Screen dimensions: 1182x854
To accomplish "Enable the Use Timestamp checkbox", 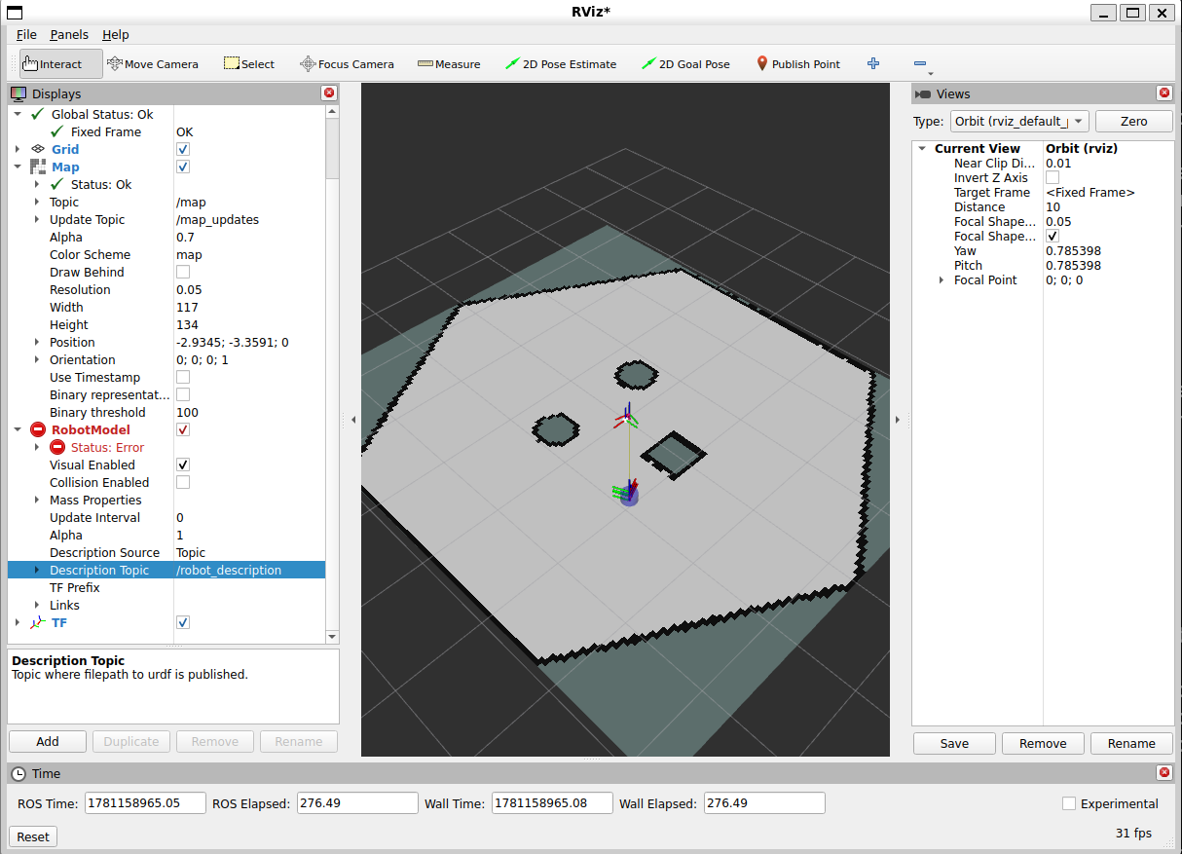I will point(183,377).
